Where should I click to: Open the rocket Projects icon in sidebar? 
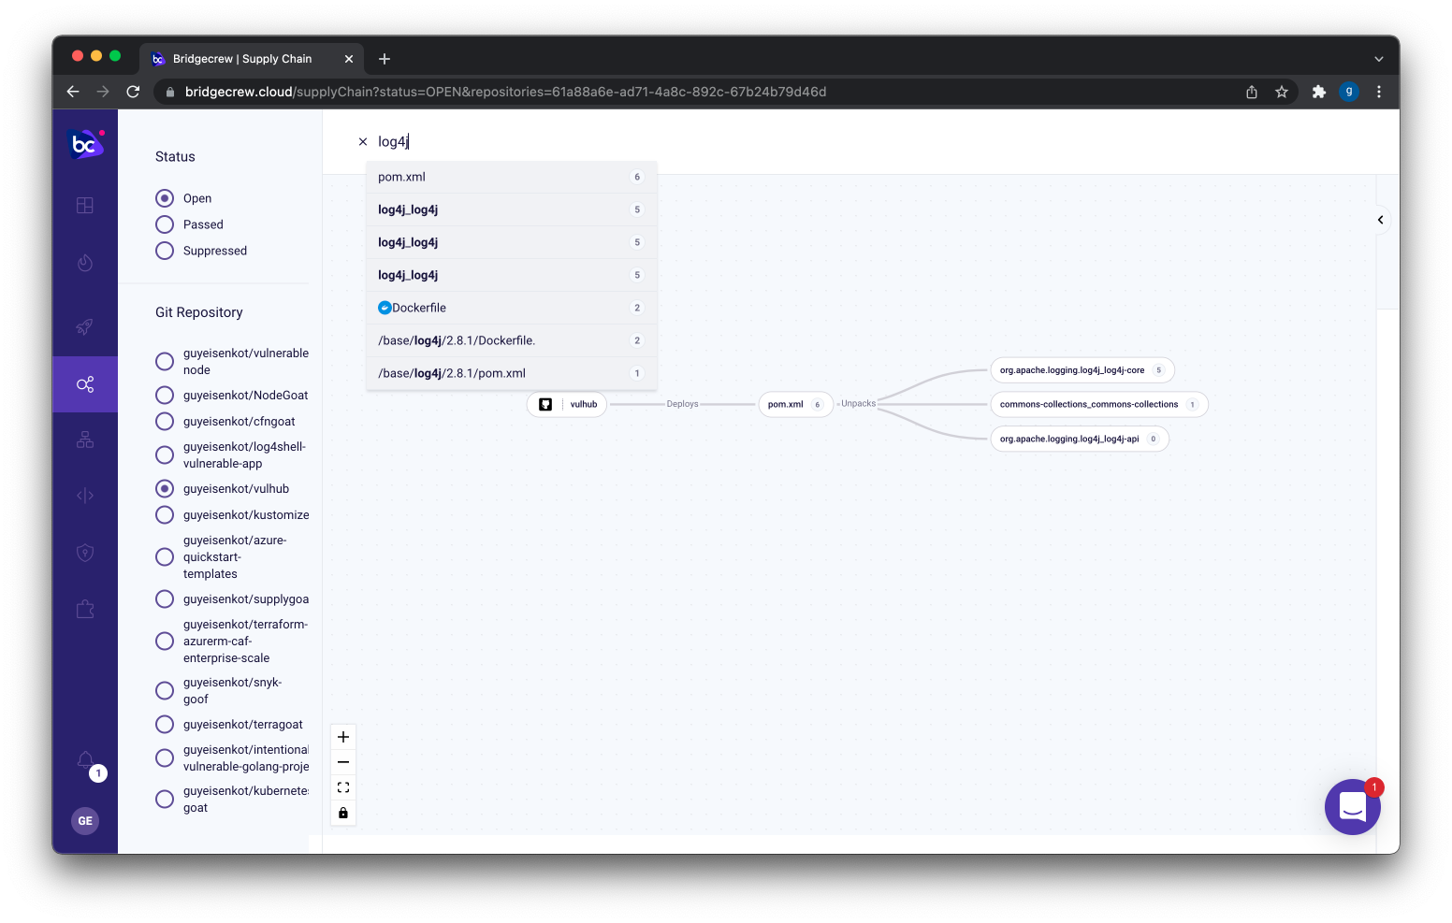(x=85, y=326)
